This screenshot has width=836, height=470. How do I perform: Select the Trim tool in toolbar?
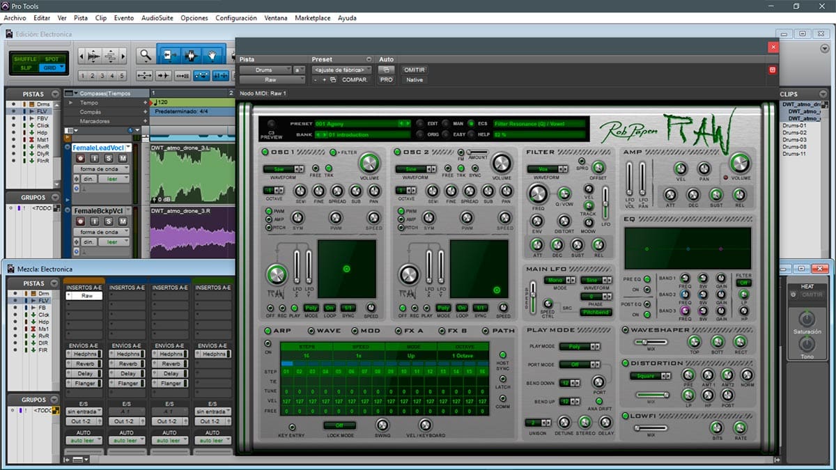point(168,55)
